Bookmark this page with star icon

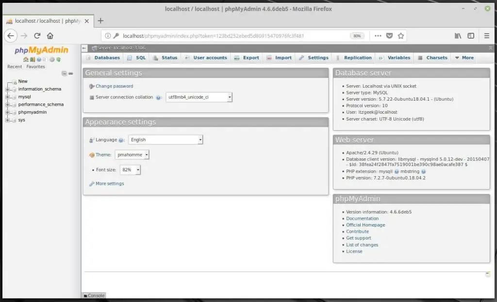click(400, 36)
